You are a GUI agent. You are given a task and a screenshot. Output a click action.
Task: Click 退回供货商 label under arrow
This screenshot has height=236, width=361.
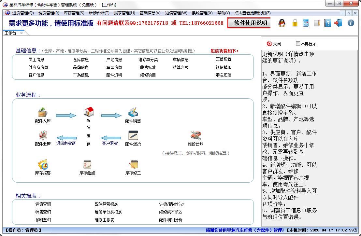tap(66, 143)
